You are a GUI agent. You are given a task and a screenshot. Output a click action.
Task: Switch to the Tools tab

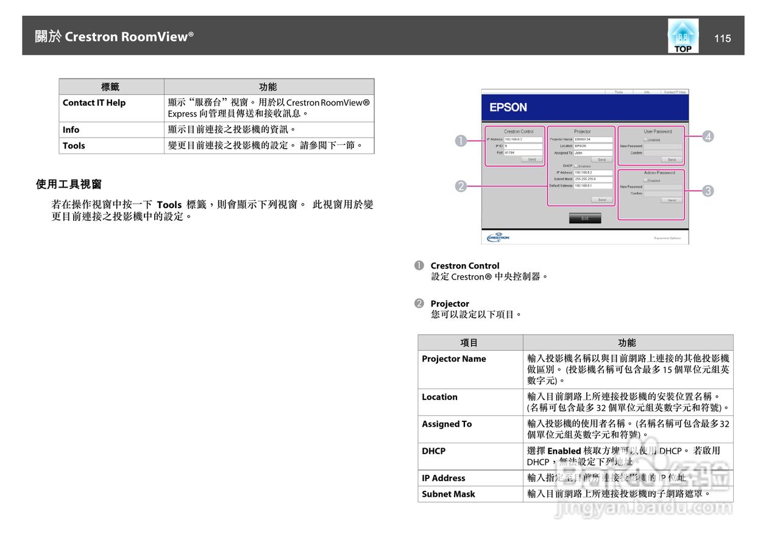(619, 92)
